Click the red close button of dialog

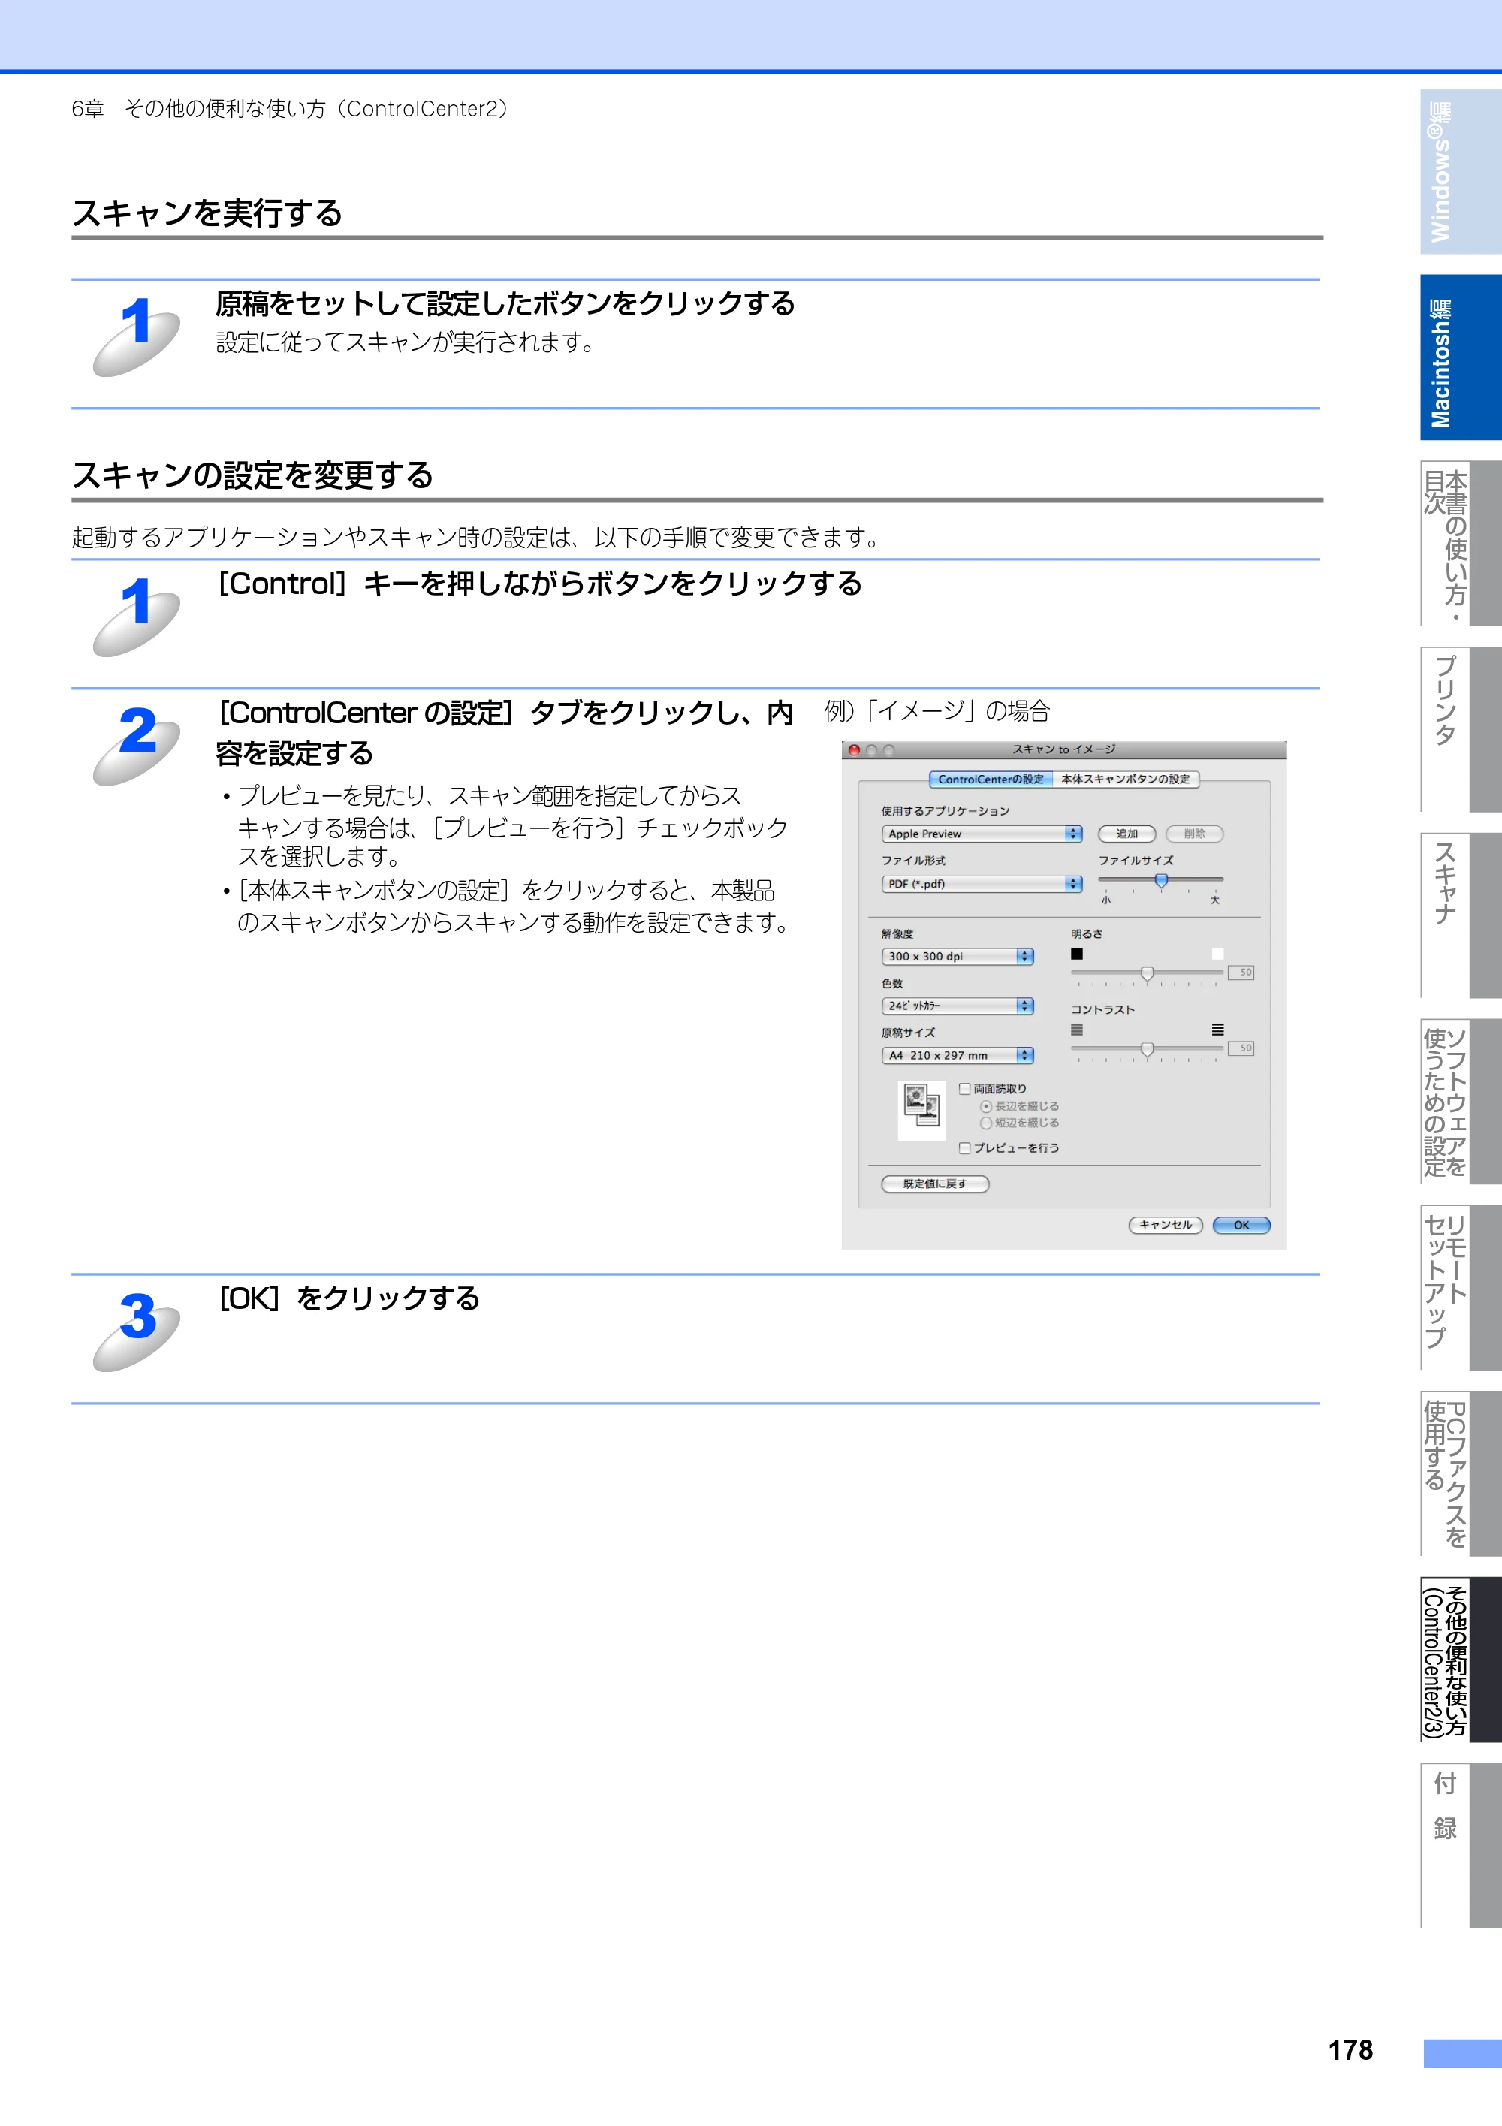click(854, 750)
